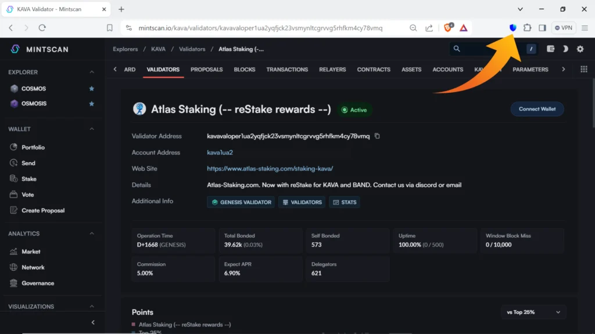Click the Brave Shields lion icon
Screen dimensions: 595x334
coord(448,28)
